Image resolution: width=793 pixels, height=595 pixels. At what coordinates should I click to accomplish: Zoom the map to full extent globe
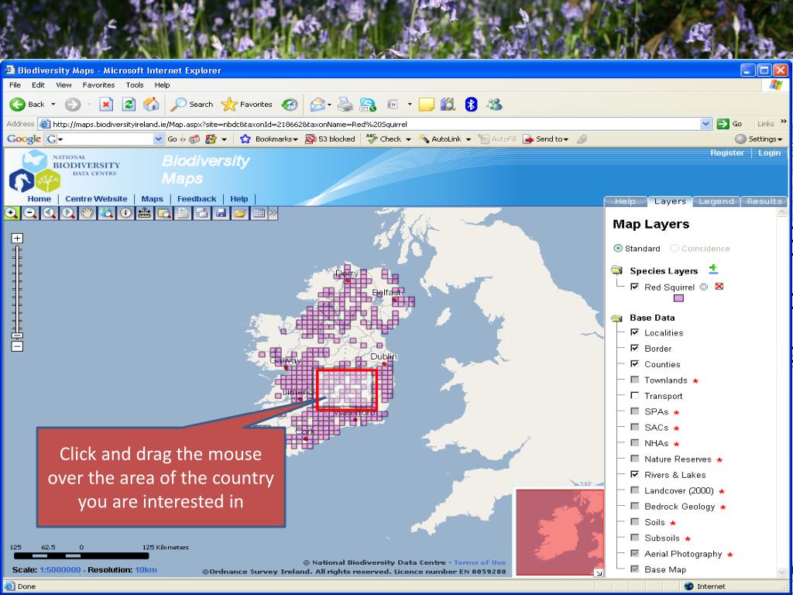[x=106, y=213]
